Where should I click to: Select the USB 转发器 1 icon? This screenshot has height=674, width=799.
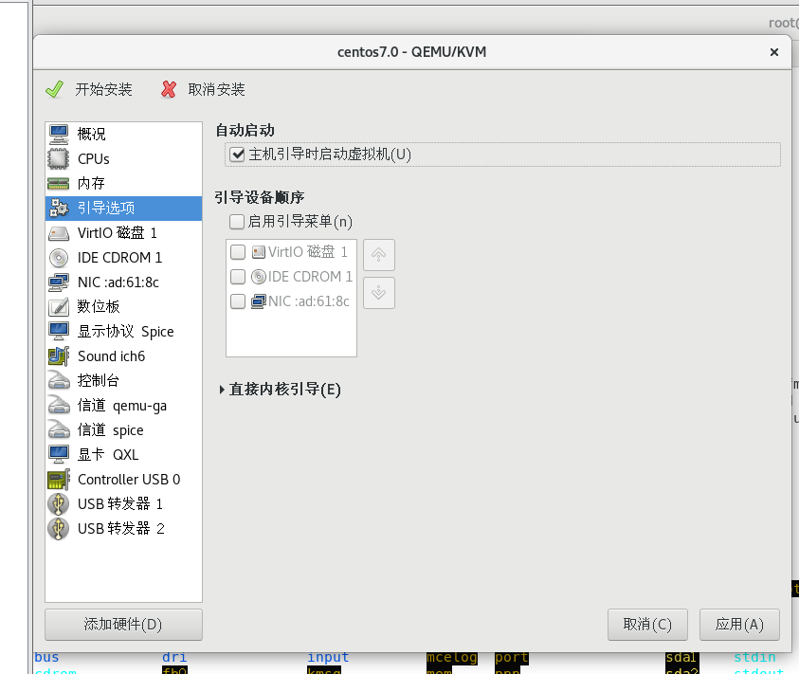click(59, 503)
